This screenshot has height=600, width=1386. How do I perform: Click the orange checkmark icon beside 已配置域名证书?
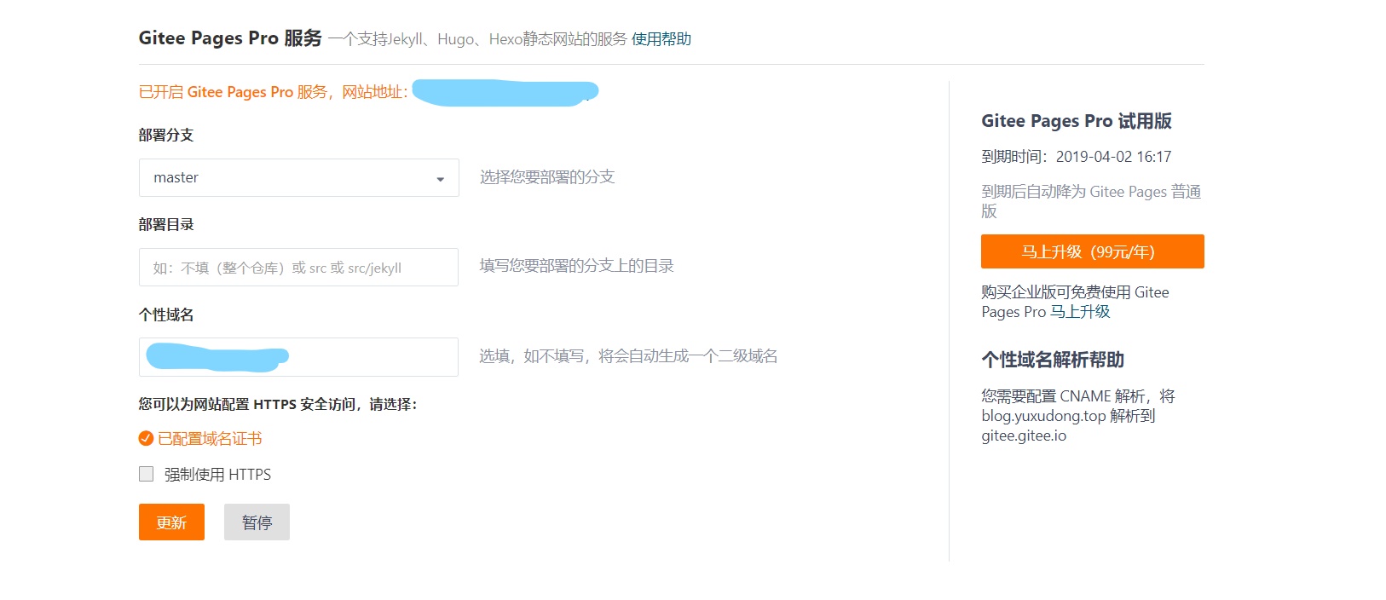[146, 439]
